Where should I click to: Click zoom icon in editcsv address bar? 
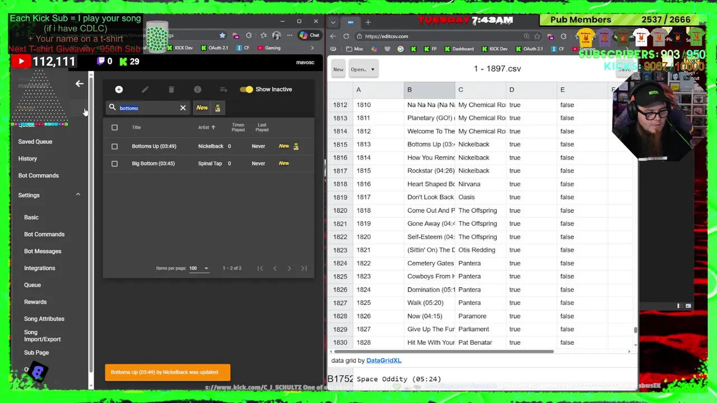click(x=527, y=36)
